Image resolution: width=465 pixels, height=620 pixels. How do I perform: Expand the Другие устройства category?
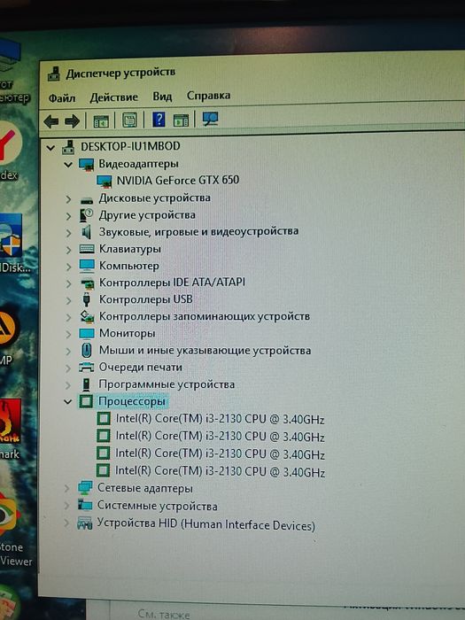click(68, 216)
